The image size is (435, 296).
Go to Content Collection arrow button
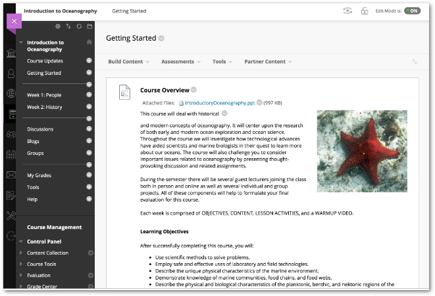pos(91,253)
